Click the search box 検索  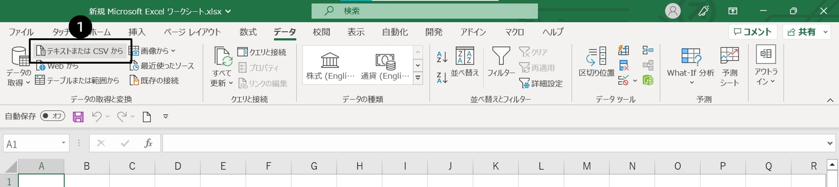tap(424, 11)
